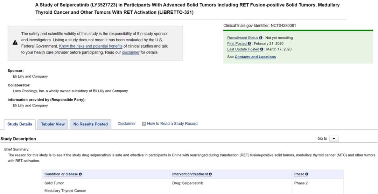Screen dimensions: 378x194
Task: Switch to the Study Details tab
Action: (20, 124)
